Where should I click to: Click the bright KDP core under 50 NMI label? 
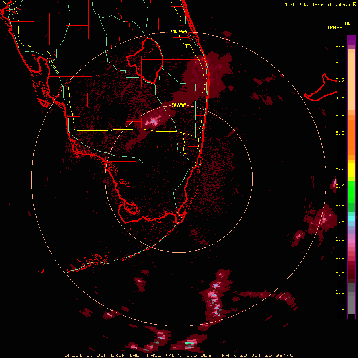153,121
